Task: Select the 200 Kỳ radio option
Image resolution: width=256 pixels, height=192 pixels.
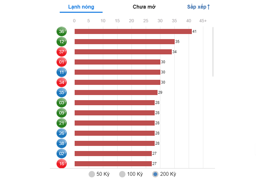Action: click(155, 174)
